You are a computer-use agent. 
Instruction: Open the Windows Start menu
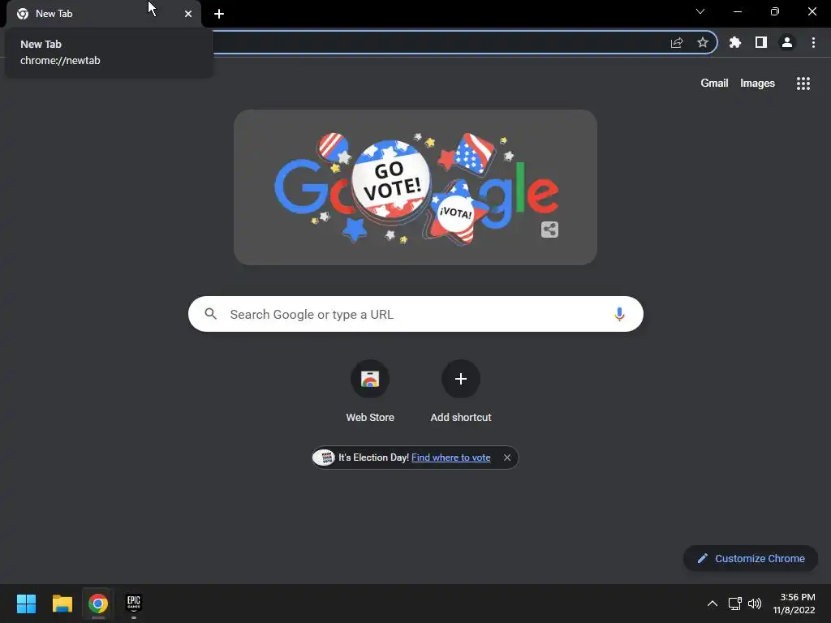(26, 604)
